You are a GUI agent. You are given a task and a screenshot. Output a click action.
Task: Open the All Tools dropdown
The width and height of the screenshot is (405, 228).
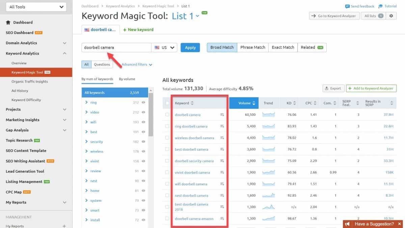pos(36,7)
